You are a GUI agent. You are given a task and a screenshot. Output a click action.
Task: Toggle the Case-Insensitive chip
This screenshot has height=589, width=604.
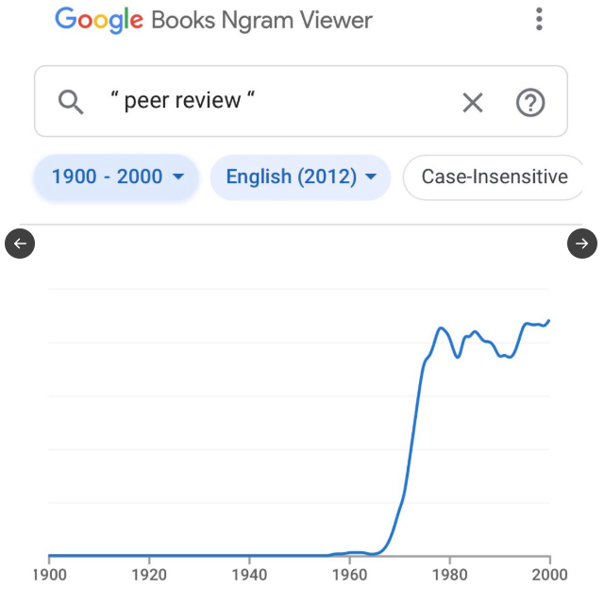pos(494,177)
